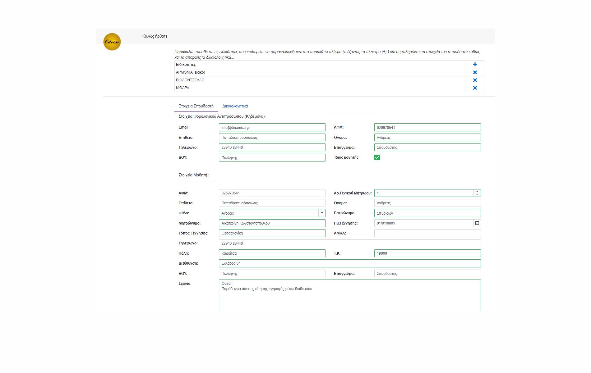591x373 pixels.
Task: Select the ΒΙΟΛΟΝΤΣΕΛΛΟ row text
Action: 190,80
